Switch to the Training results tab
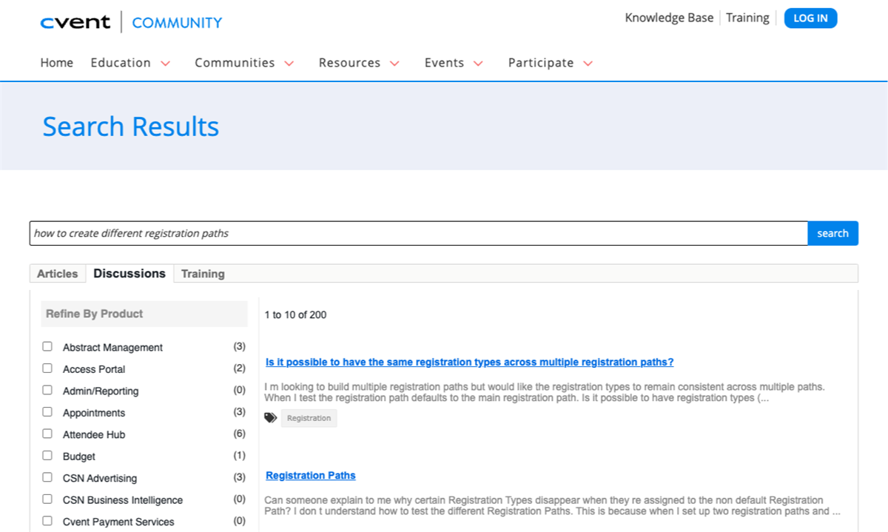888x532 pixels. [x=203, y=274]
